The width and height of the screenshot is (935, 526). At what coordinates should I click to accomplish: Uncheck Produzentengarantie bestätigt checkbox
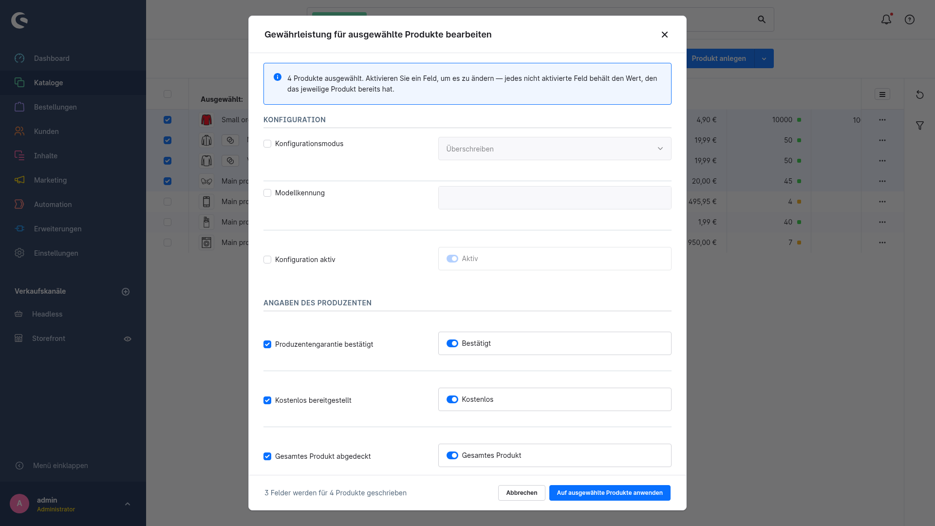tap(267, 344)
